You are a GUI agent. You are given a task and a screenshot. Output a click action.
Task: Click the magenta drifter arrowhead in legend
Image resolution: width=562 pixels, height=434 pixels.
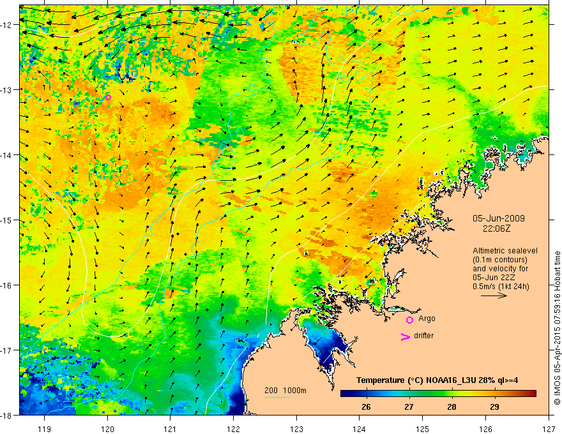coord(405,336)
